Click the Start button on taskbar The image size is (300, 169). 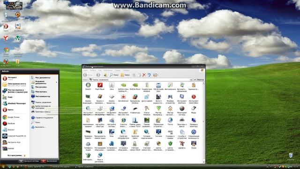click(3, 167)
